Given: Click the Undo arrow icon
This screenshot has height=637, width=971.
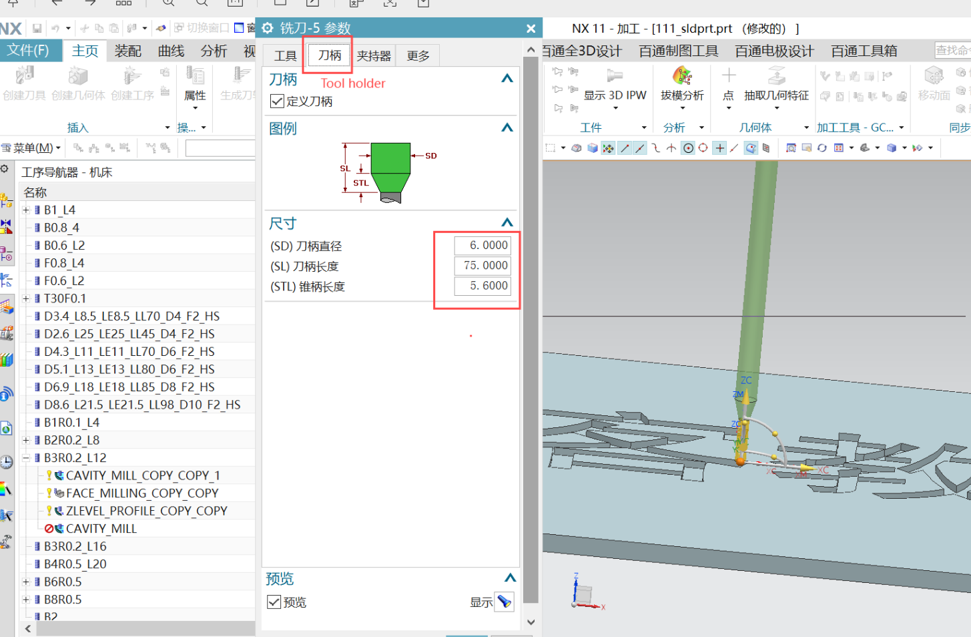Looking at the screenshot, I should pyautogui.click(x=56, y=28).
